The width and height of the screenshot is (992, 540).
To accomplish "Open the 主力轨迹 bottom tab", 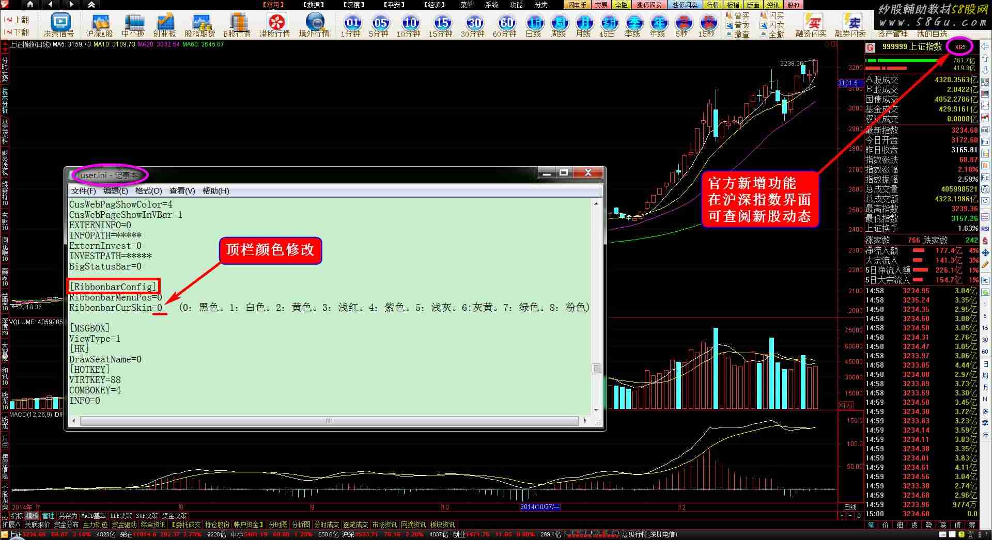I will [95, 525].
